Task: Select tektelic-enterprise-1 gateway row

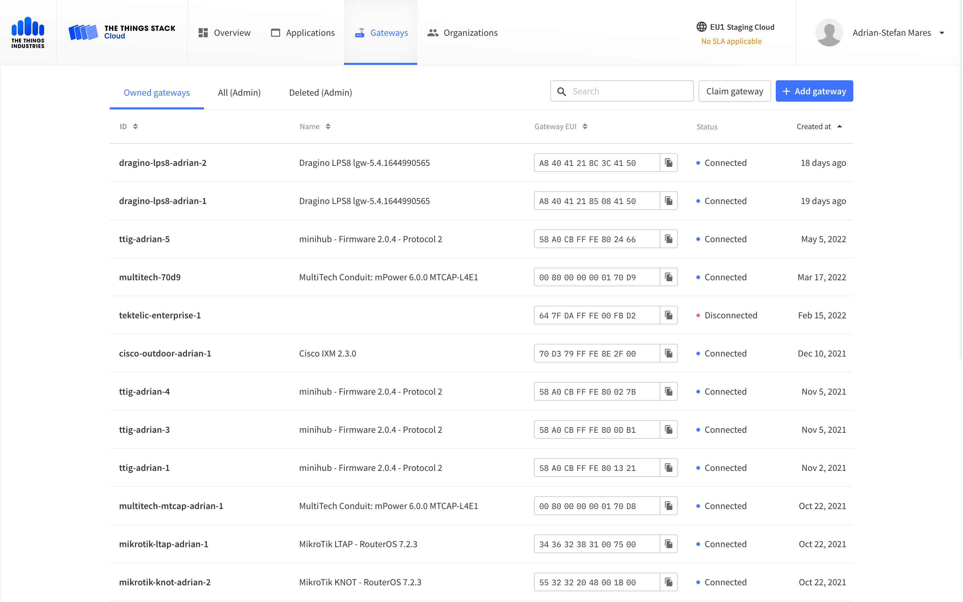Action: point(481,315)
